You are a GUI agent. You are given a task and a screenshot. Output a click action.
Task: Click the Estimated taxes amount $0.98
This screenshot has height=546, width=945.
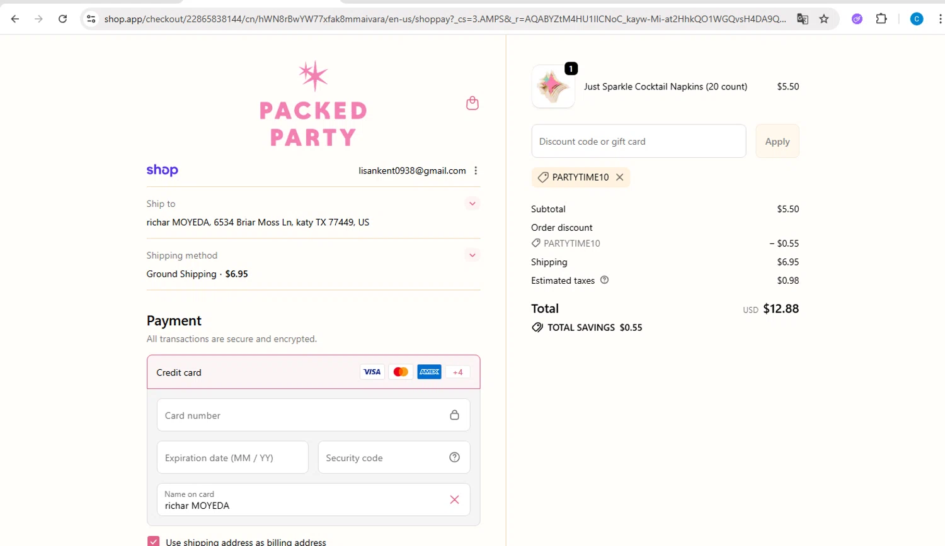tap(787, 281)
